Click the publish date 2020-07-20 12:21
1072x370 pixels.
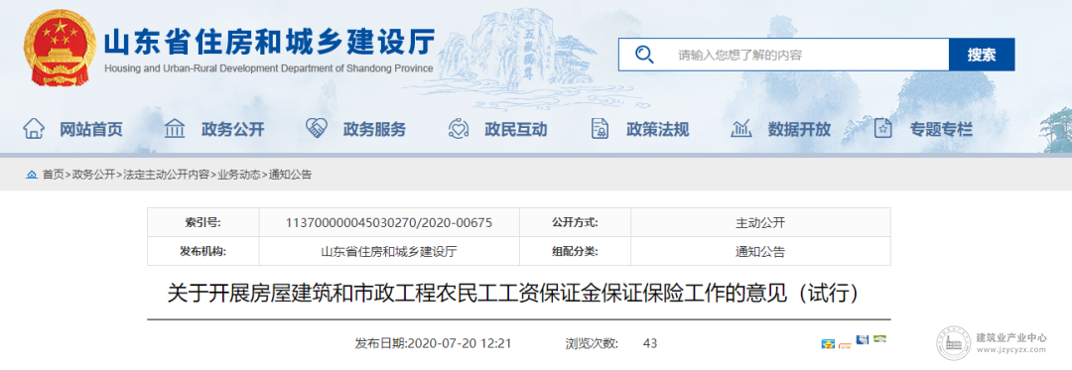pyautogui.click(x=460, y=342)
